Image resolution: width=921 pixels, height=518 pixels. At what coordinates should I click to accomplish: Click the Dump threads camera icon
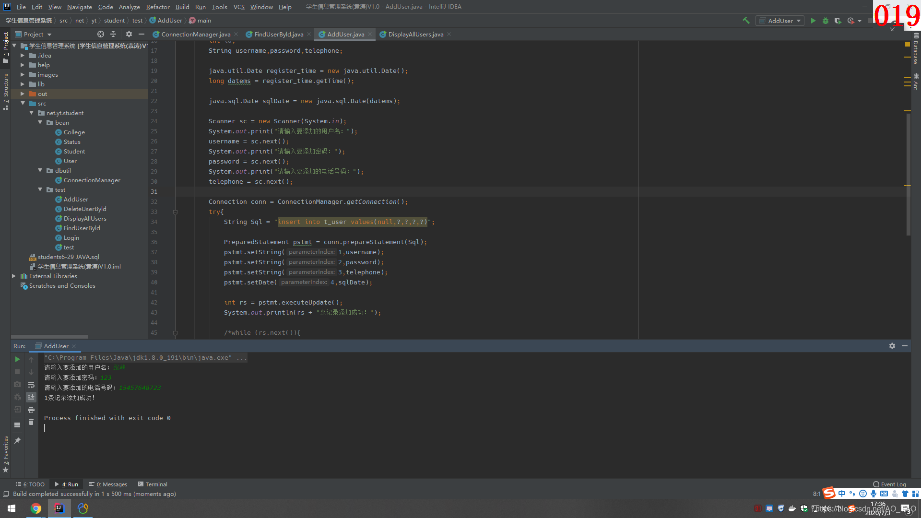pos(17,384)
